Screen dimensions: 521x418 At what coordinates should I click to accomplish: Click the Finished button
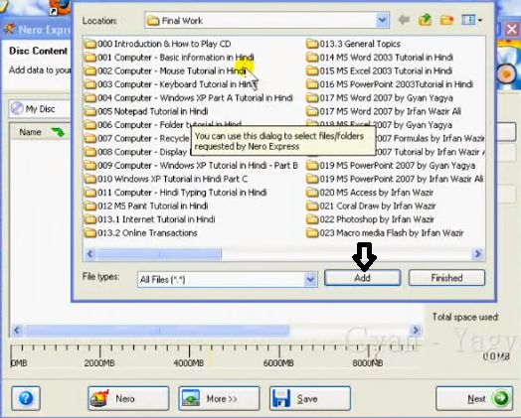pos(446,278)
